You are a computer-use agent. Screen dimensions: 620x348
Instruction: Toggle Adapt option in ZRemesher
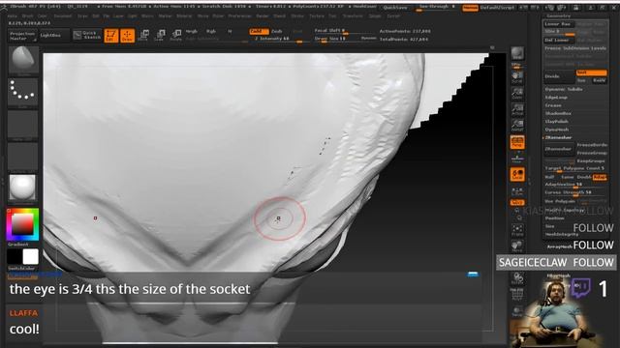click(x=600, y=177)
